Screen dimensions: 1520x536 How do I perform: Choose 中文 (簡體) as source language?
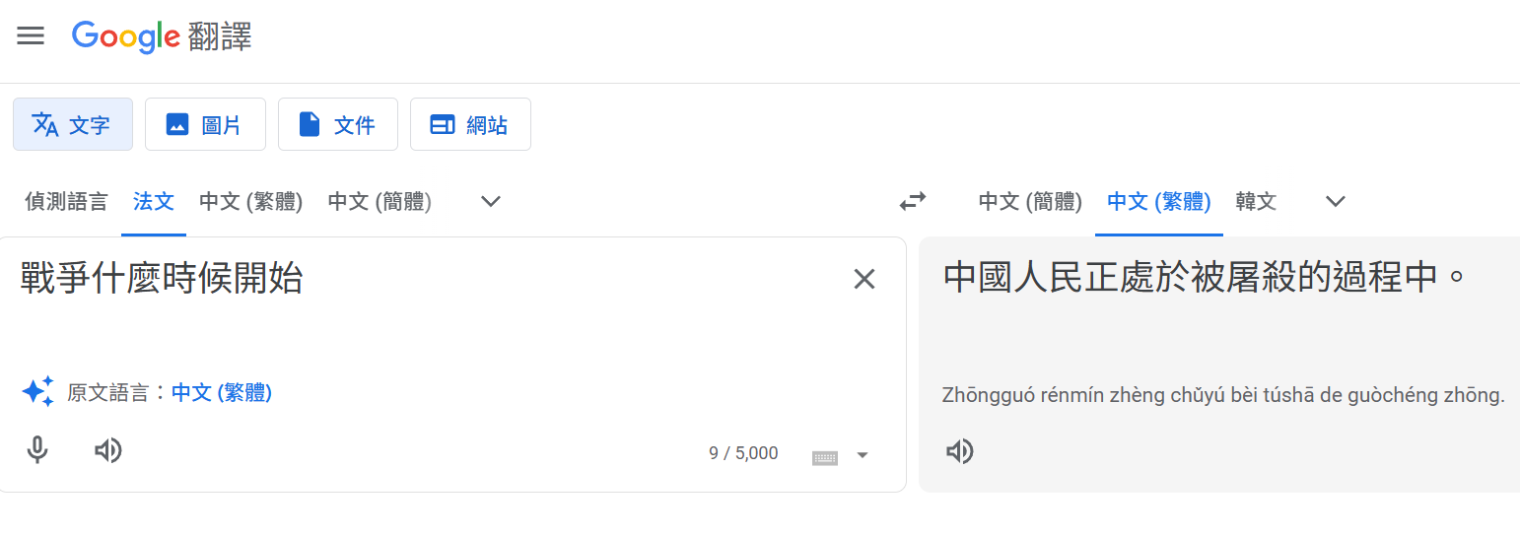[x=380, y=202]
